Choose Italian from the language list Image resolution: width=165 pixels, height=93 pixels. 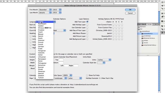click(40, 55)
